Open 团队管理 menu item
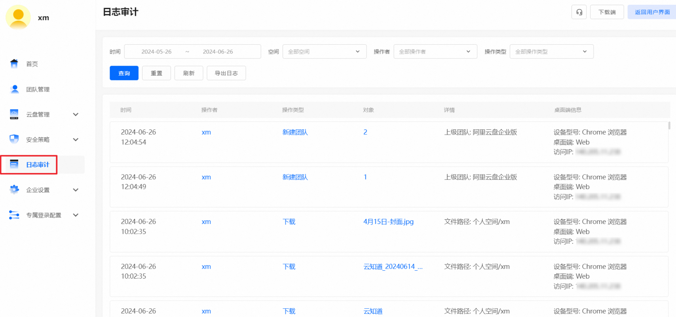This screenshot has width=676, height=317. [x=38, y=89]
